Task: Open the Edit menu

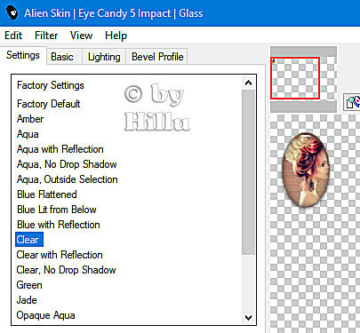Action: pyautogui.click(x=13, y=36)
